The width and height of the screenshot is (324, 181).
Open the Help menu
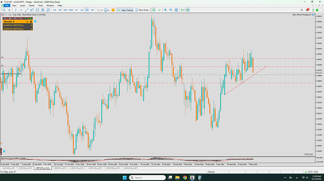(x=60, y=6)
